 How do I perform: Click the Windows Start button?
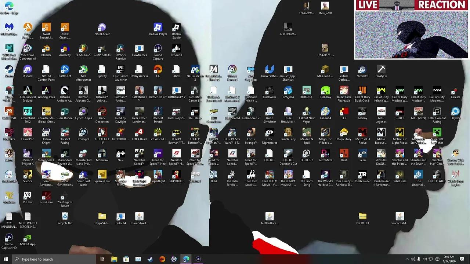point(6,259)
